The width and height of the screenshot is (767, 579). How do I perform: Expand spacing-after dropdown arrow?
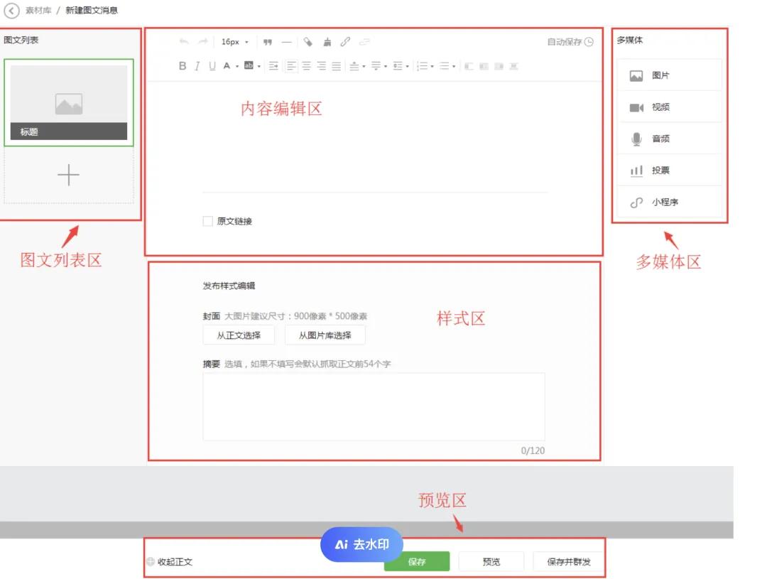(x=386, y=67)
